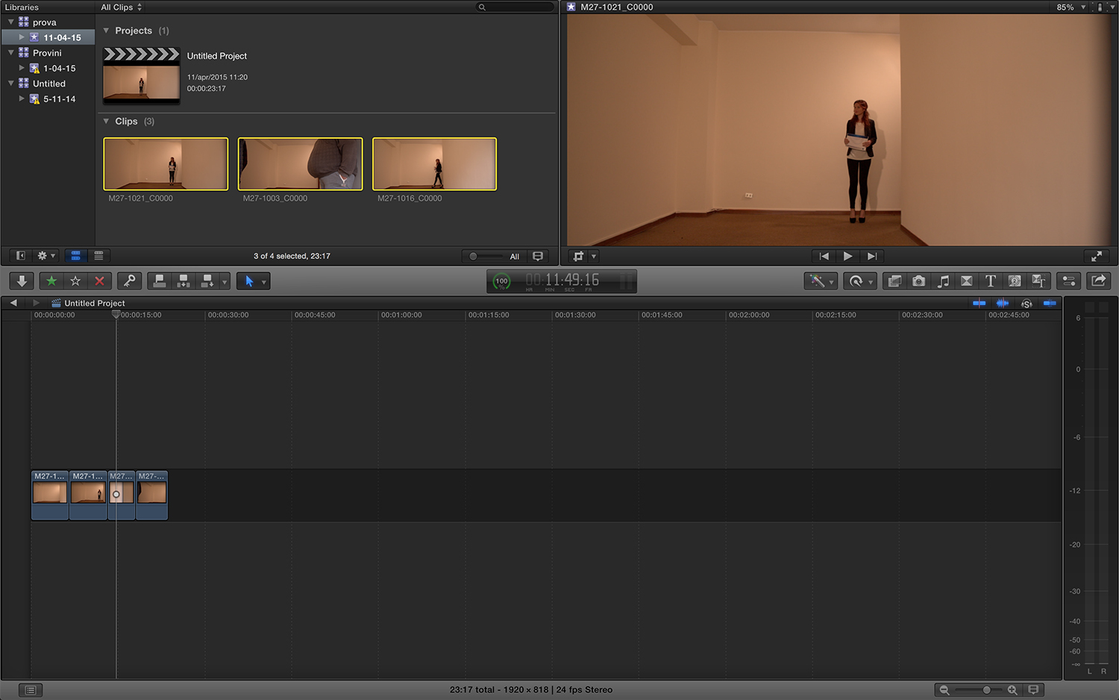Jump to previous edit in viewer
This screenshot has height=700, width=1119.
click(x=824, y=256)
